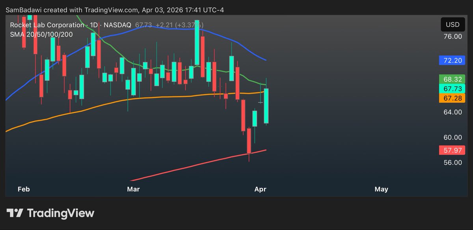Click the Rocket Lab Corporation symbol title

[47, 25]
